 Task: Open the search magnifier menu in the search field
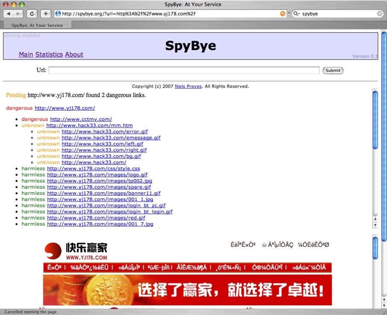click(296, 14)
